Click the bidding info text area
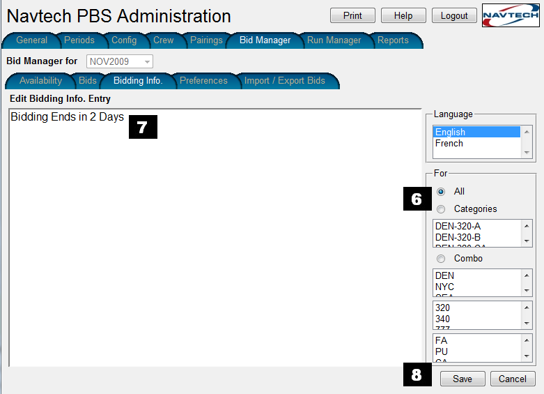544x394 pixels. tap(215, 238)
